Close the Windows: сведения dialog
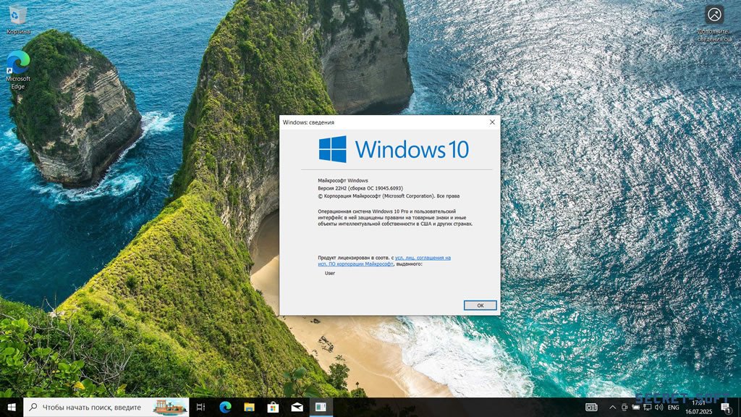 (492, 122)
